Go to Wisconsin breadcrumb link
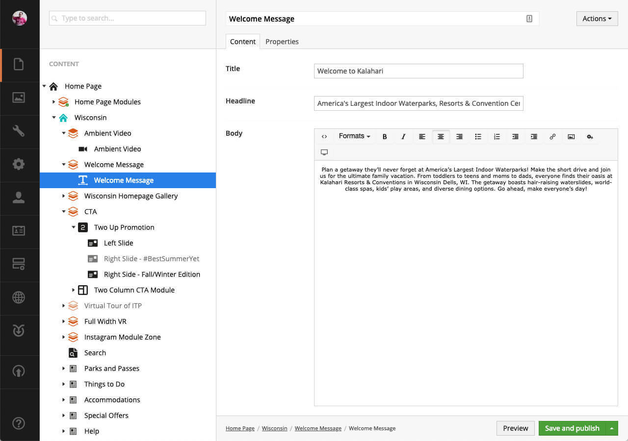The width and height of the screenshot is (628, 441). [x=275, y=428]
